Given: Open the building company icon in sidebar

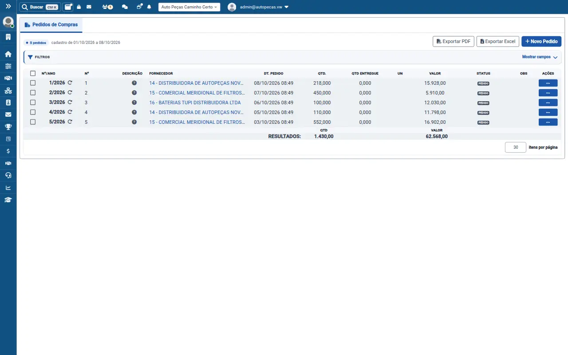Looking at the screenshot, I should (8, 37).
